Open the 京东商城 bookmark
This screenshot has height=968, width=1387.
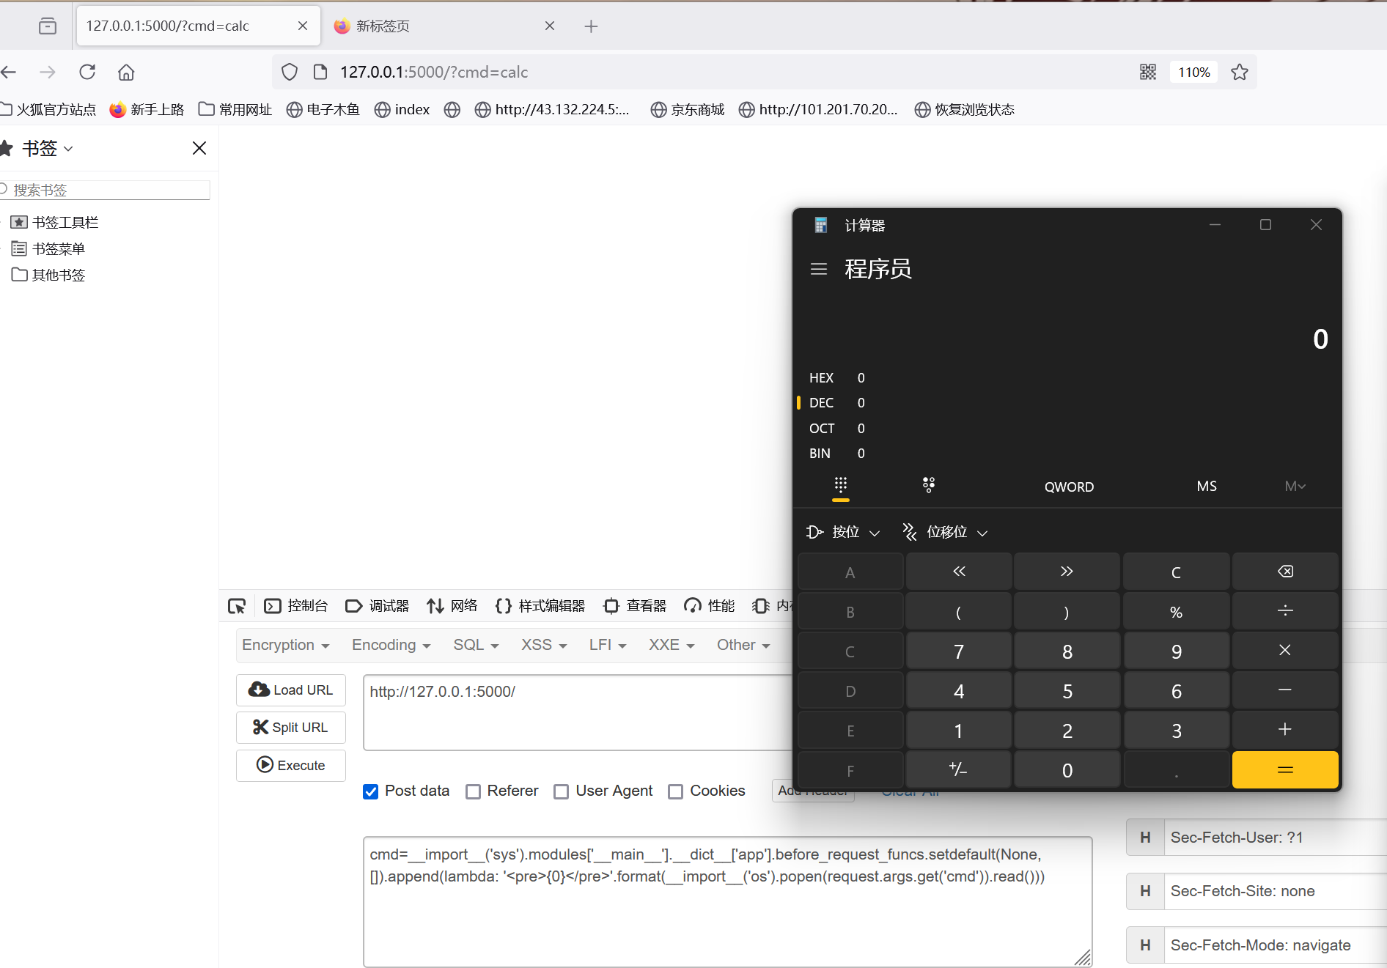[x=687, y=109]
